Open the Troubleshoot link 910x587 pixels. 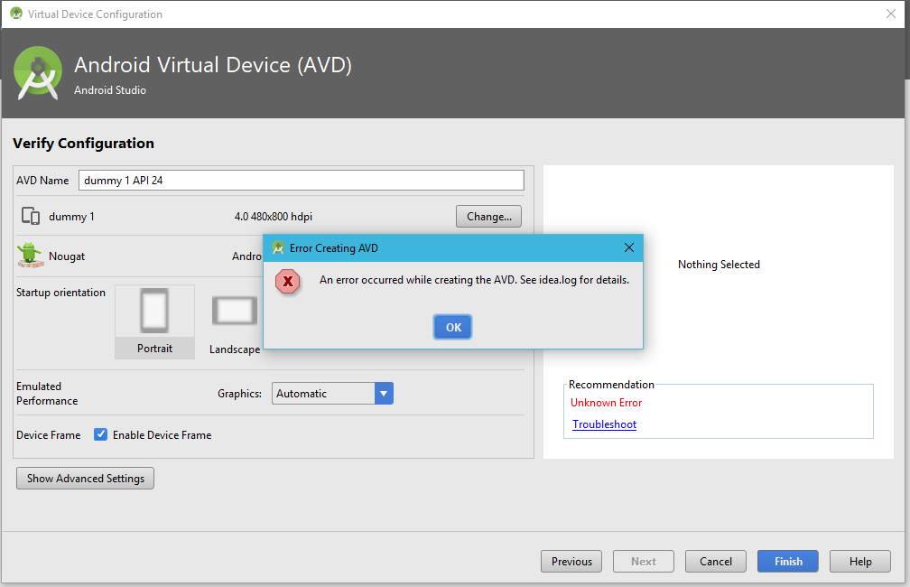(604, 424)
